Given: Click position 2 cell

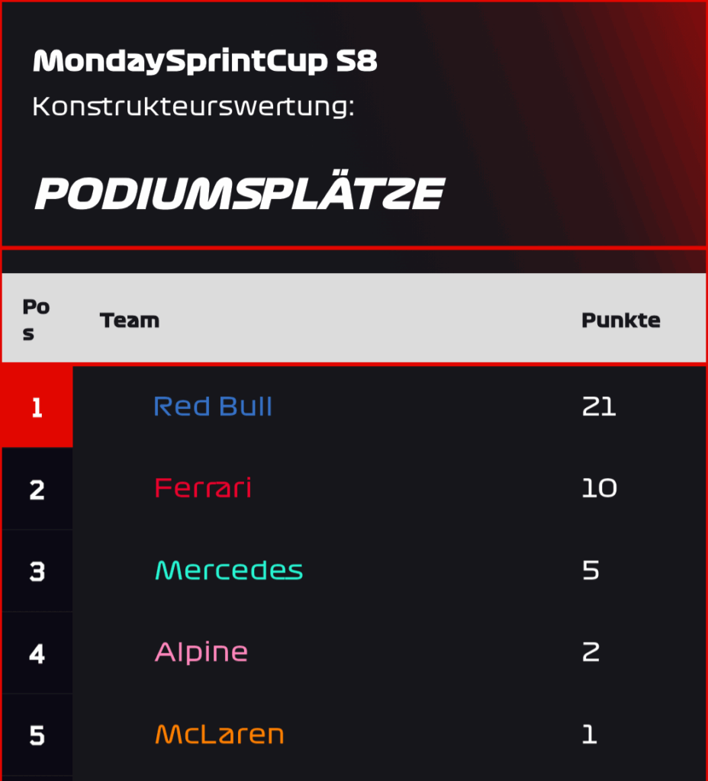Looking at the screenshot, I should tap(37, 489).
